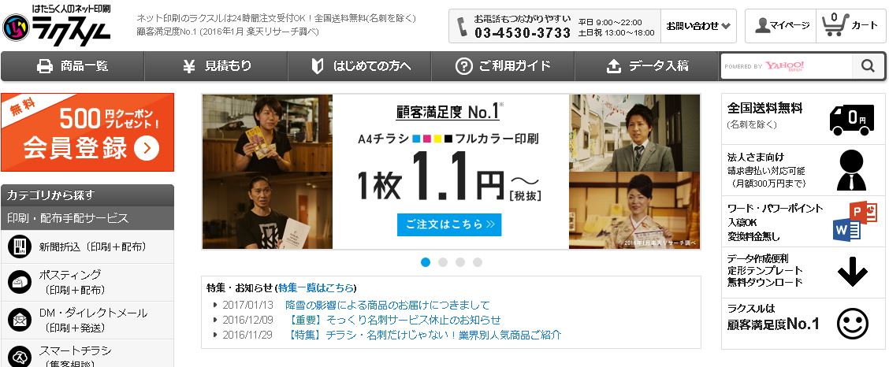This screenshot has height=367, width=889.
Task: Click the マイページ person icon
Action: click(763, 25)
